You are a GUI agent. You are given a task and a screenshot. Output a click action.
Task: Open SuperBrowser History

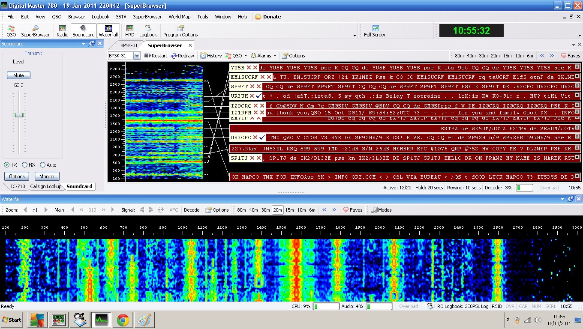(x=211, y=56)
